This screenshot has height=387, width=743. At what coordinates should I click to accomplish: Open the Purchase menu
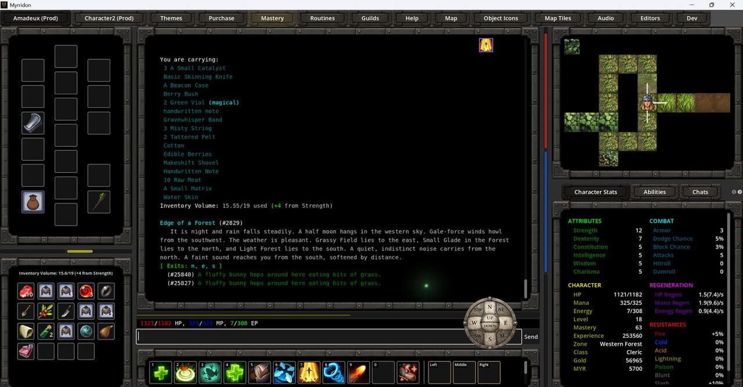coord(222,18)
